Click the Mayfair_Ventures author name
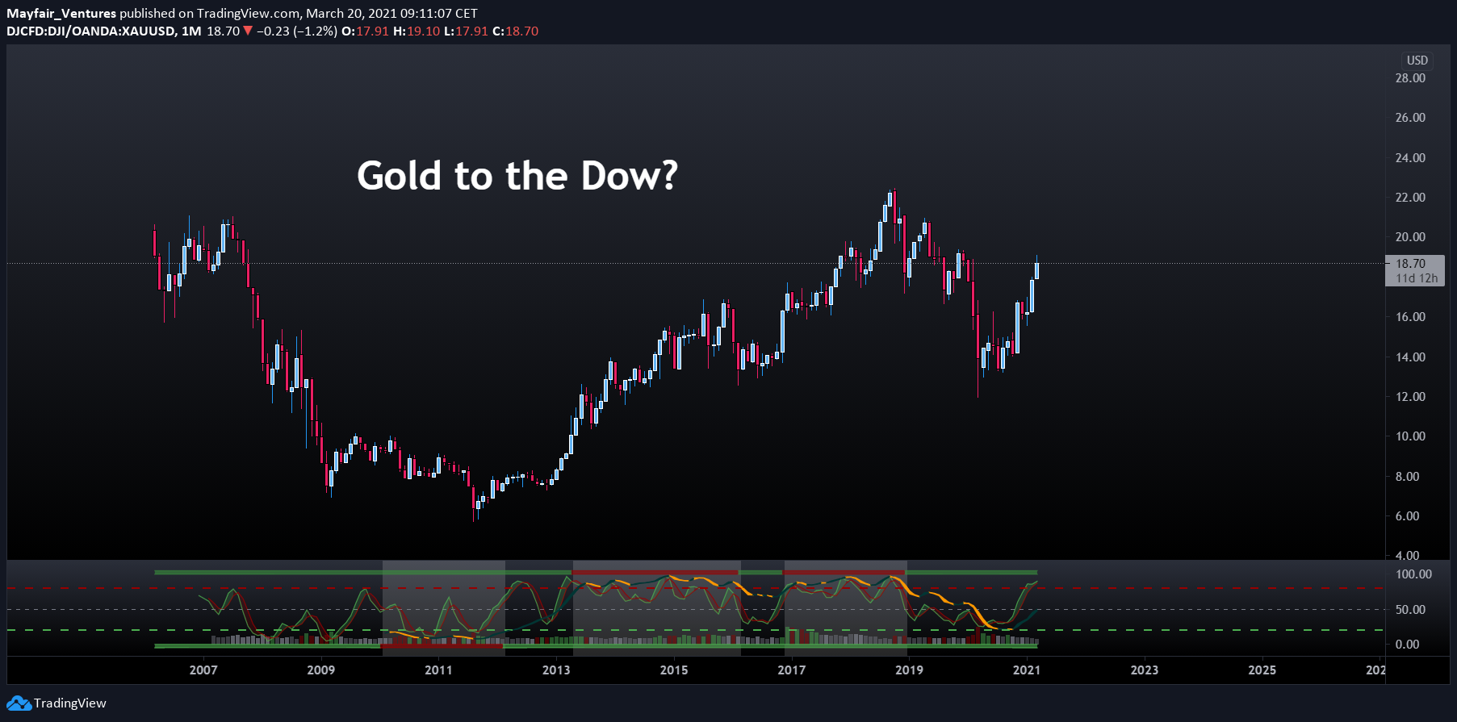This screenshot has height=722, width=1457. [x=61, y=14]
